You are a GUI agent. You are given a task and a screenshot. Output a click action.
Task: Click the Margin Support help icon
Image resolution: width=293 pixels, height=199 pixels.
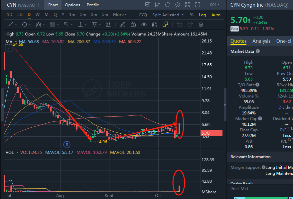[x=263, y=167]
